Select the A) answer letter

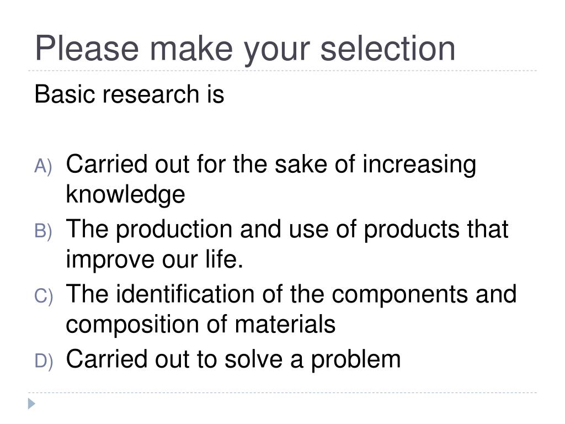tap(43, 166)
